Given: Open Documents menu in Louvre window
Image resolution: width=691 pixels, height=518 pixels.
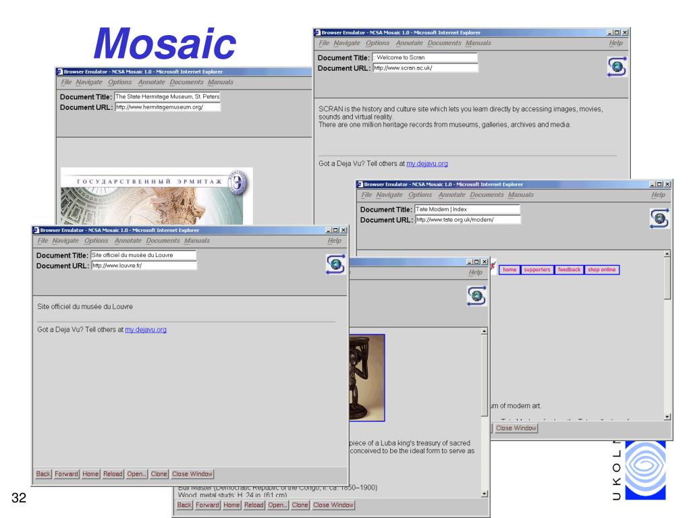Looking at the screenshot, I should click(x=163, y=241).
